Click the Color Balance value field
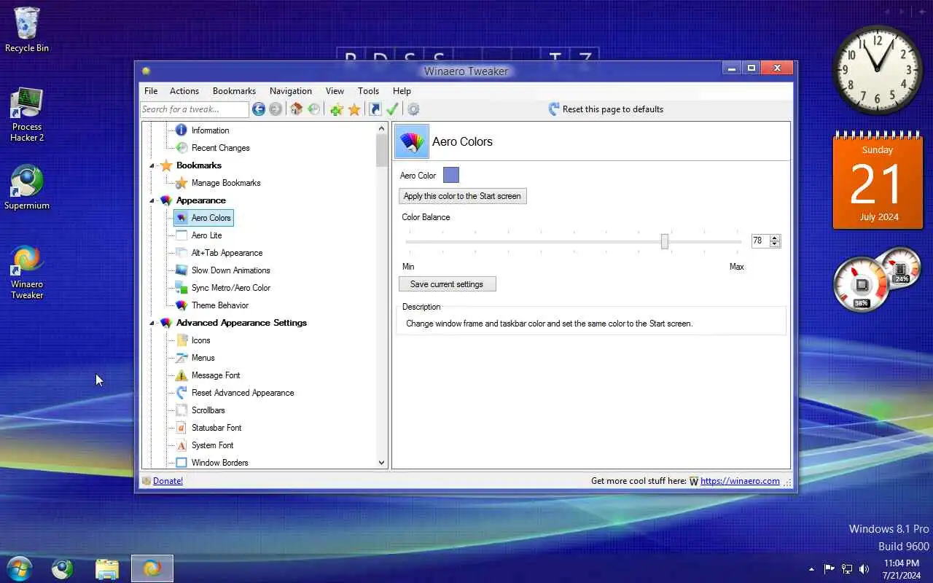The width and height of the screenshot is (933, 583). pyautogui.click(x=760, y=240)
